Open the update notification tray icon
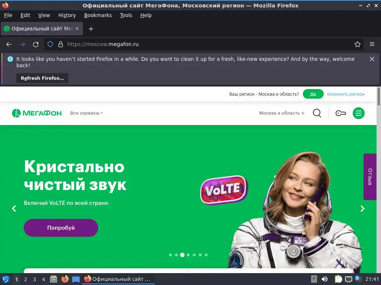The height and width of the screenshot is (285, 381). pos(358,278)
